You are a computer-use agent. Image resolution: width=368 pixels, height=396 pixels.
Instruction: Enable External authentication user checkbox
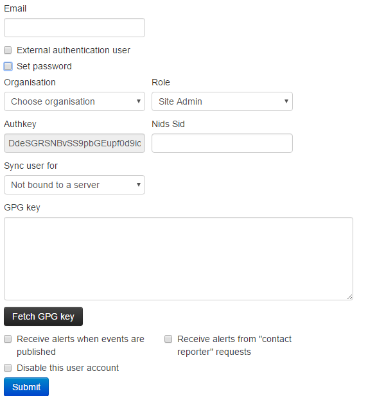(8, 50)
